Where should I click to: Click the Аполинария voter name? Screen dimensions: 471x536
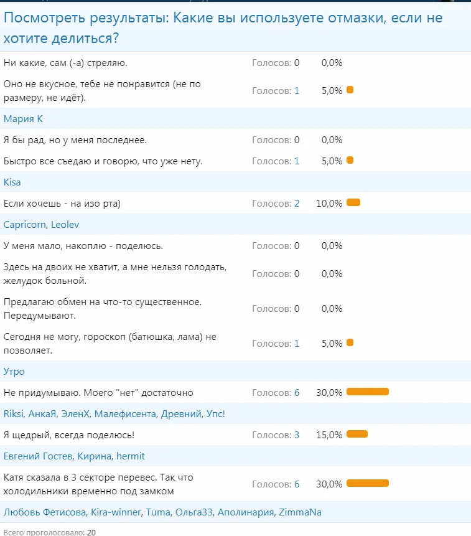tap(246, 512)
